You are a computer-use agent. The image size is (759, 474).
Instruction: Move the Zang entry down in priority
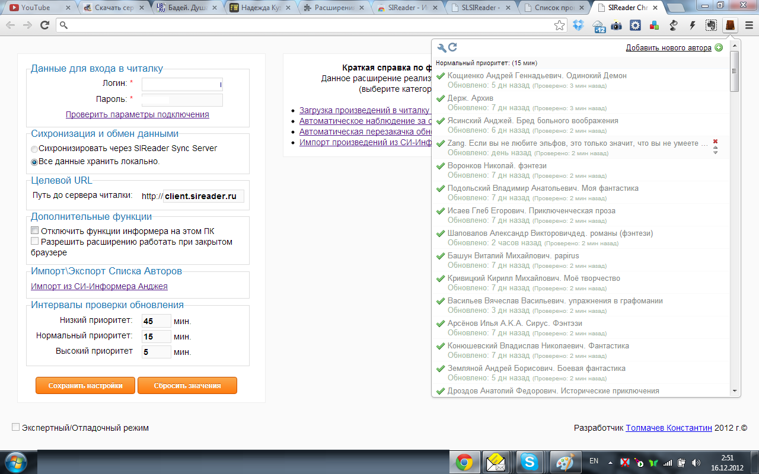tap(715, 153)
